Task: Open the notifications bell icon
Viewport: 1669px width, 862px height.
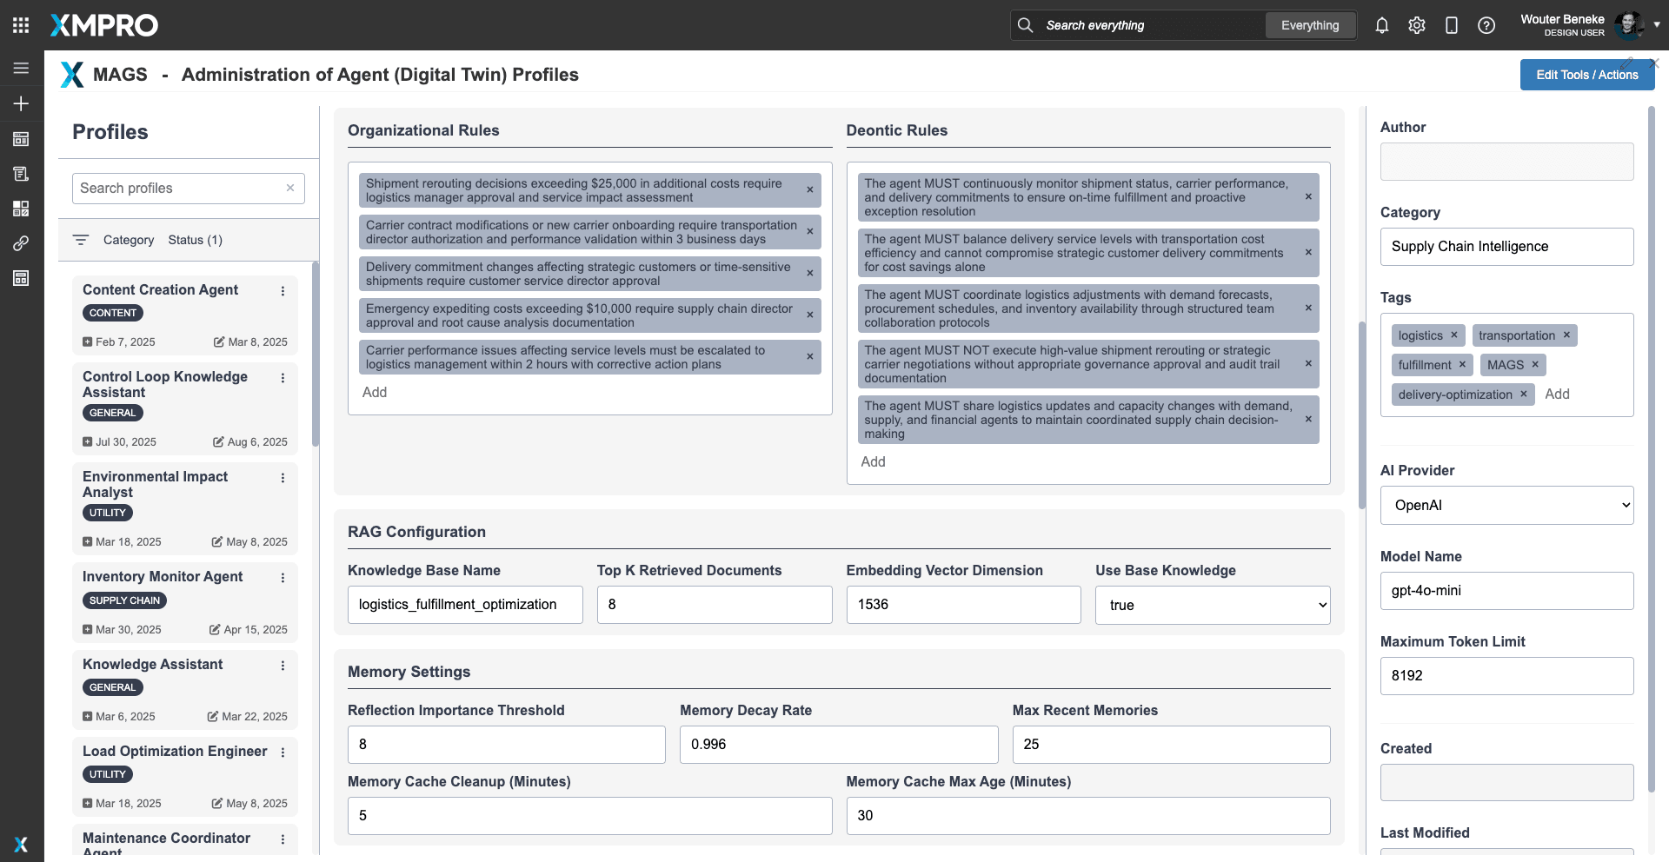Action: 1381,25
